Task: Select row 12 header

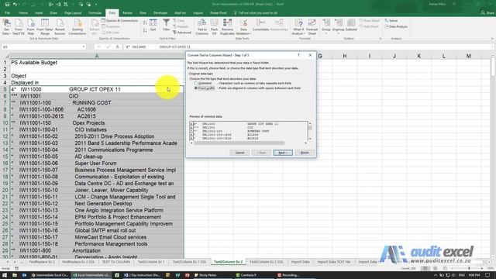Action: pos(5,136)
